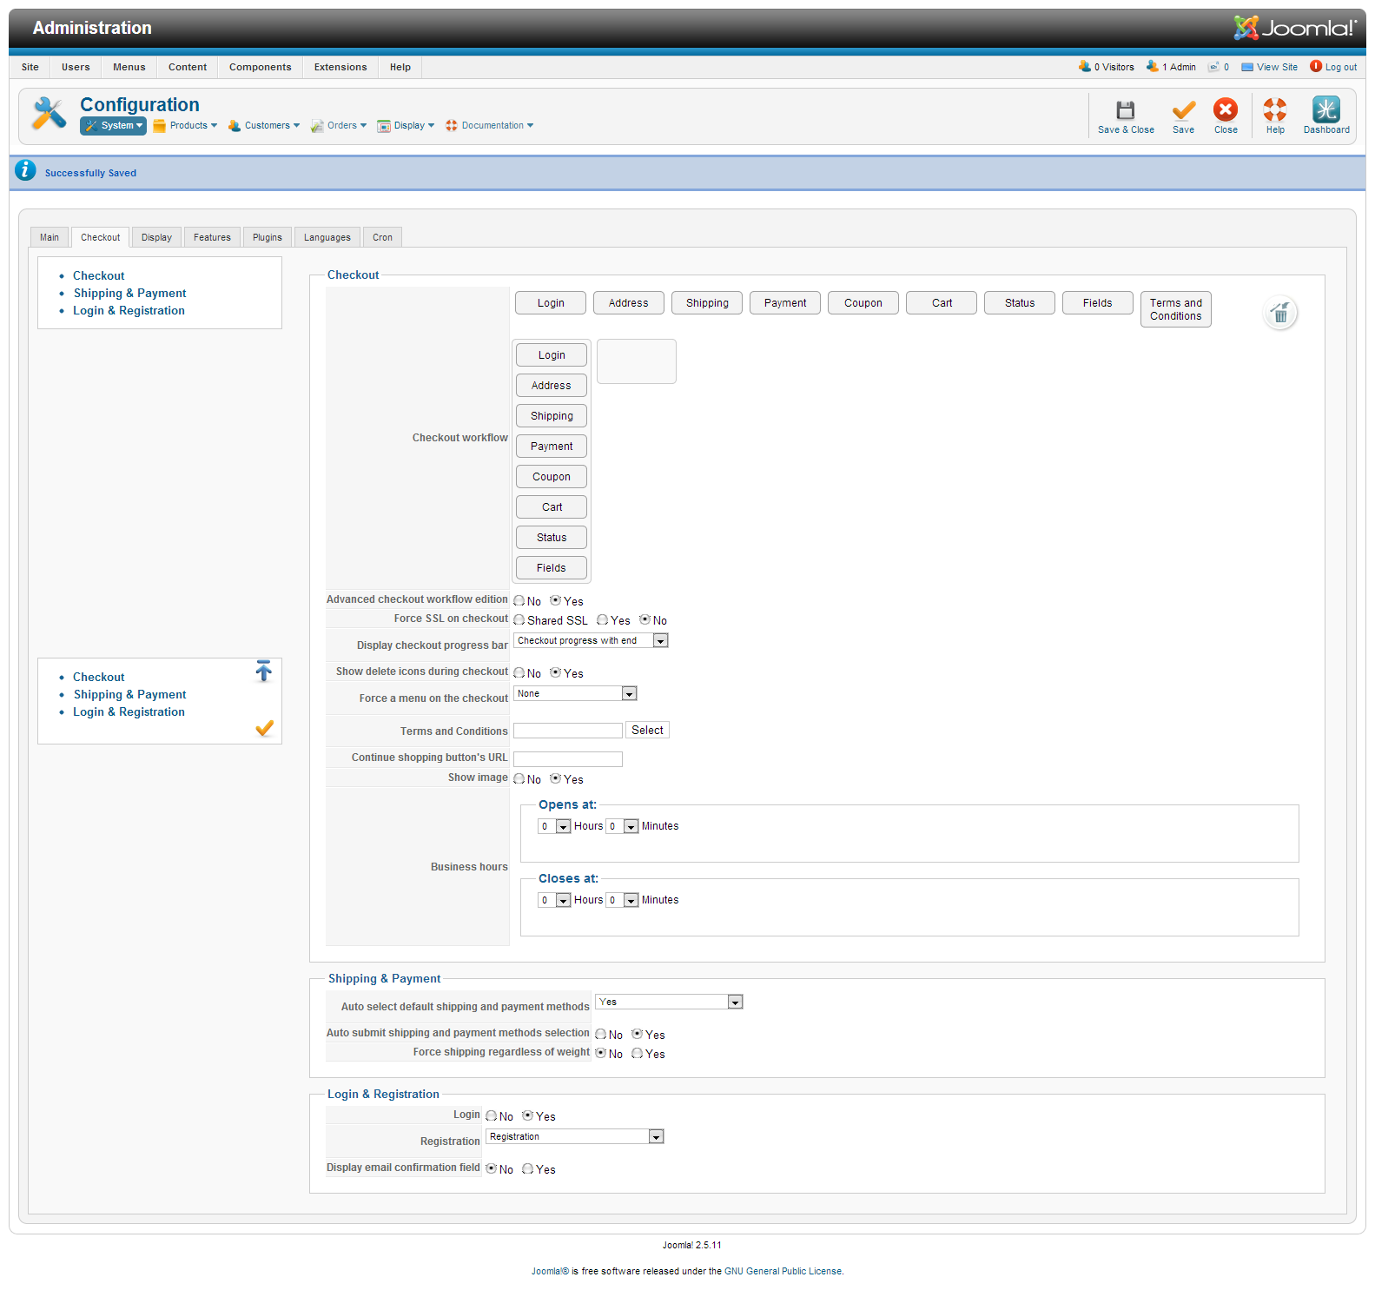1375x1297 pixels.
Task: Click the trash bin icon in checkout workflow
Action: pyautogui.click(x=1279, y=313)
